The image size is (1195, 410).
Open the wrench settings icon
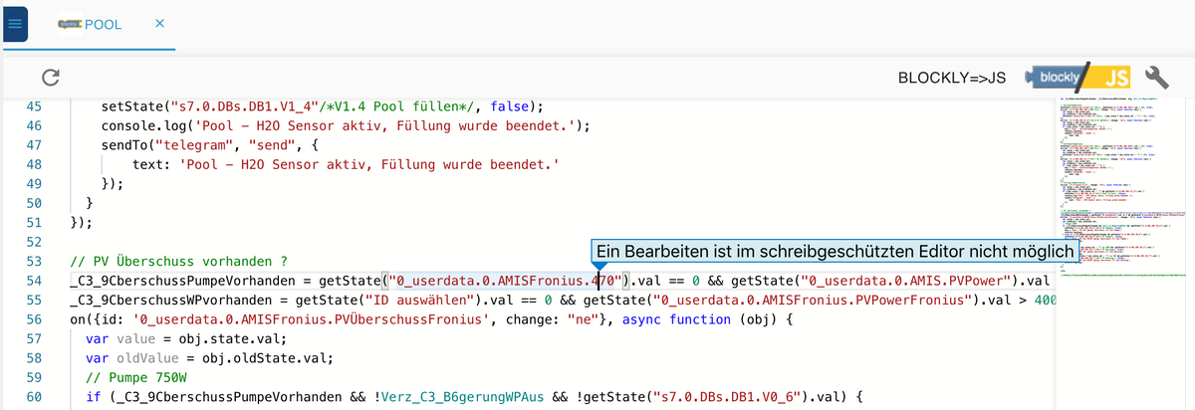[1156, 77]
